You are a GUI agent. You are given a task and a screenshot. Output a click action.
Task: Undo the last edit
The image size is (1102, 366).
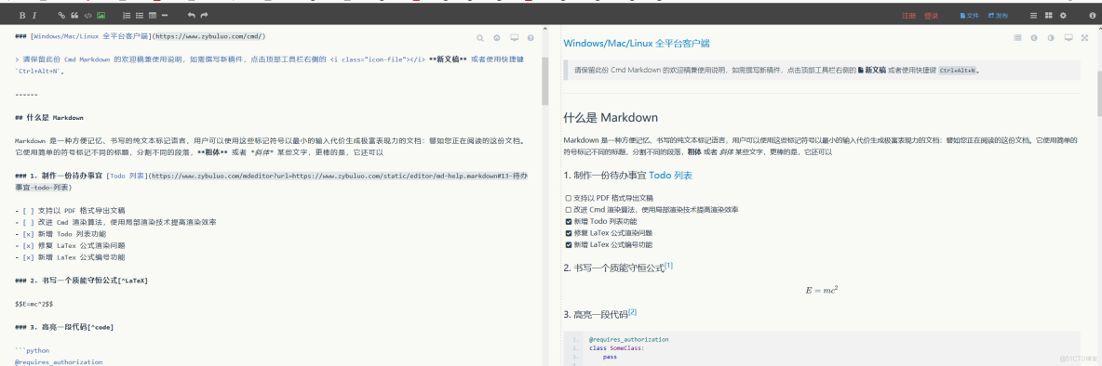pyautogui.click(x=191, y=15)
